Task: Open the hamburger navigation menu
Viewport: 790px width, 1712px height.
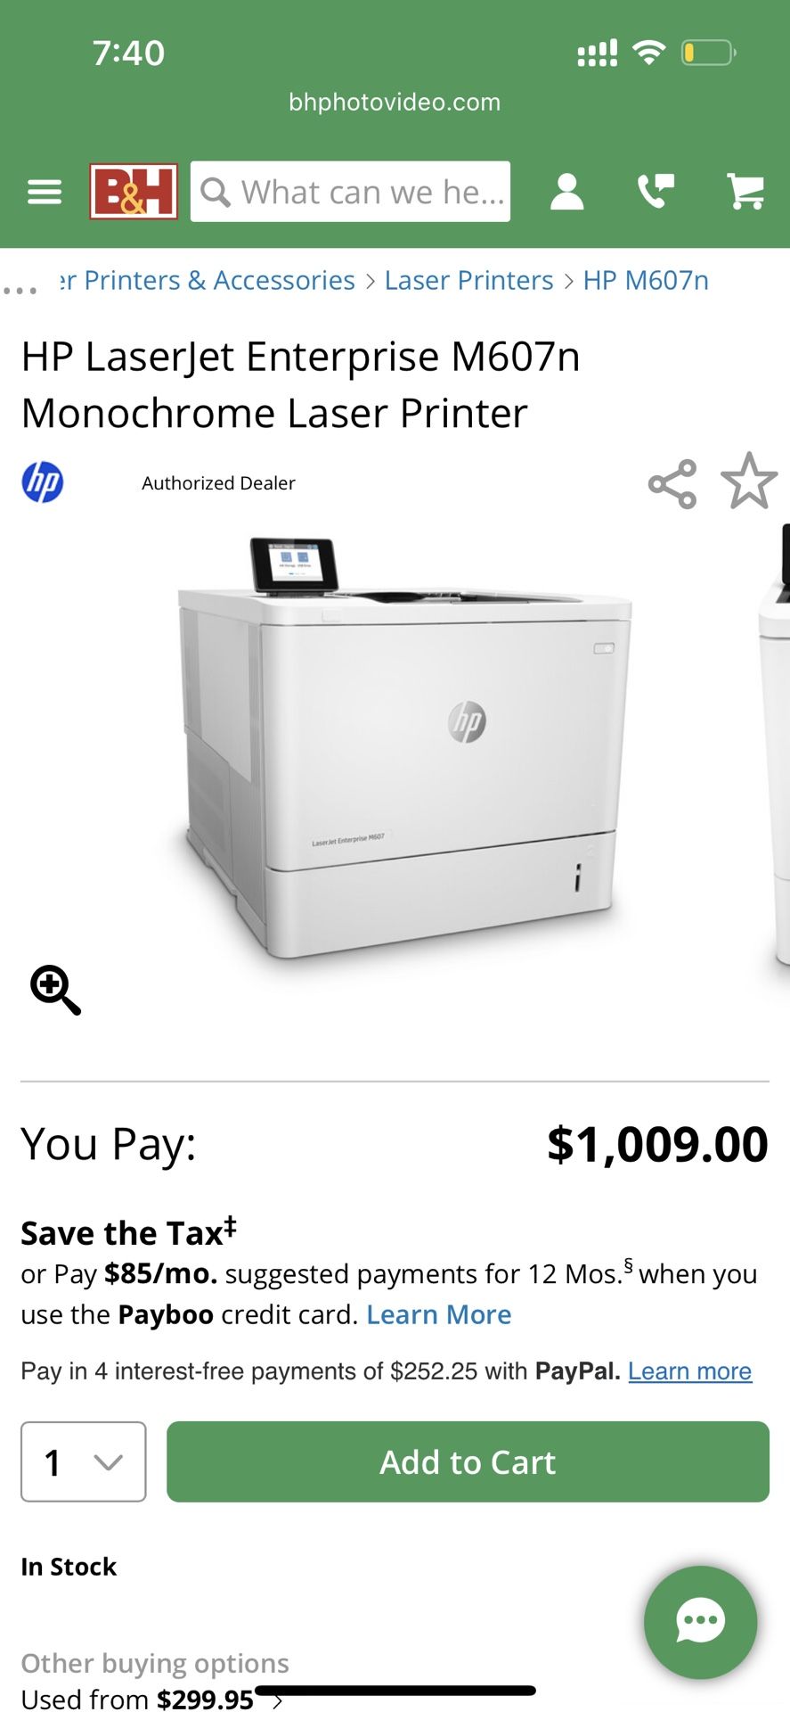Action: point(45,192)
